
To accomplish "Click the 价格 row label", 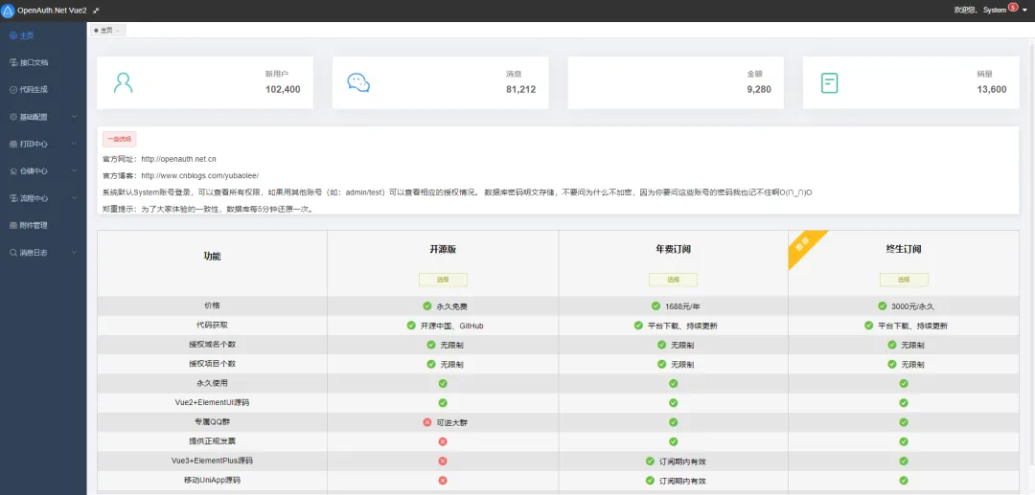I will click(213, 305).
